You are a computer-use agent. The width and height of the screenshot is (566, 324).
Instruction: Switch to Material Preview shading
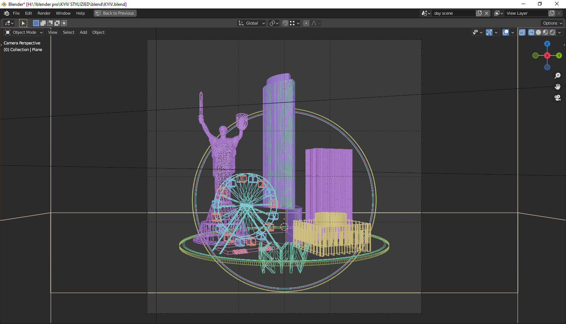coord(545,32)
